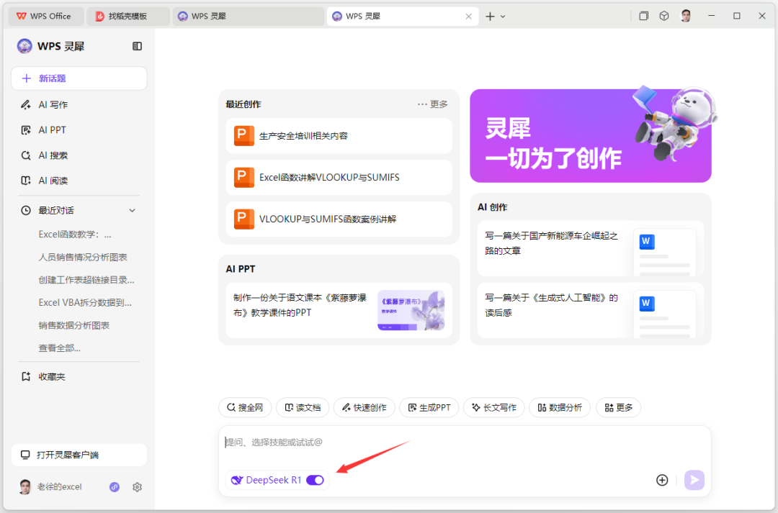This screenshot has width=778, height=513.
Task: Click the purple link badge icon
Action: click(115, 487)
